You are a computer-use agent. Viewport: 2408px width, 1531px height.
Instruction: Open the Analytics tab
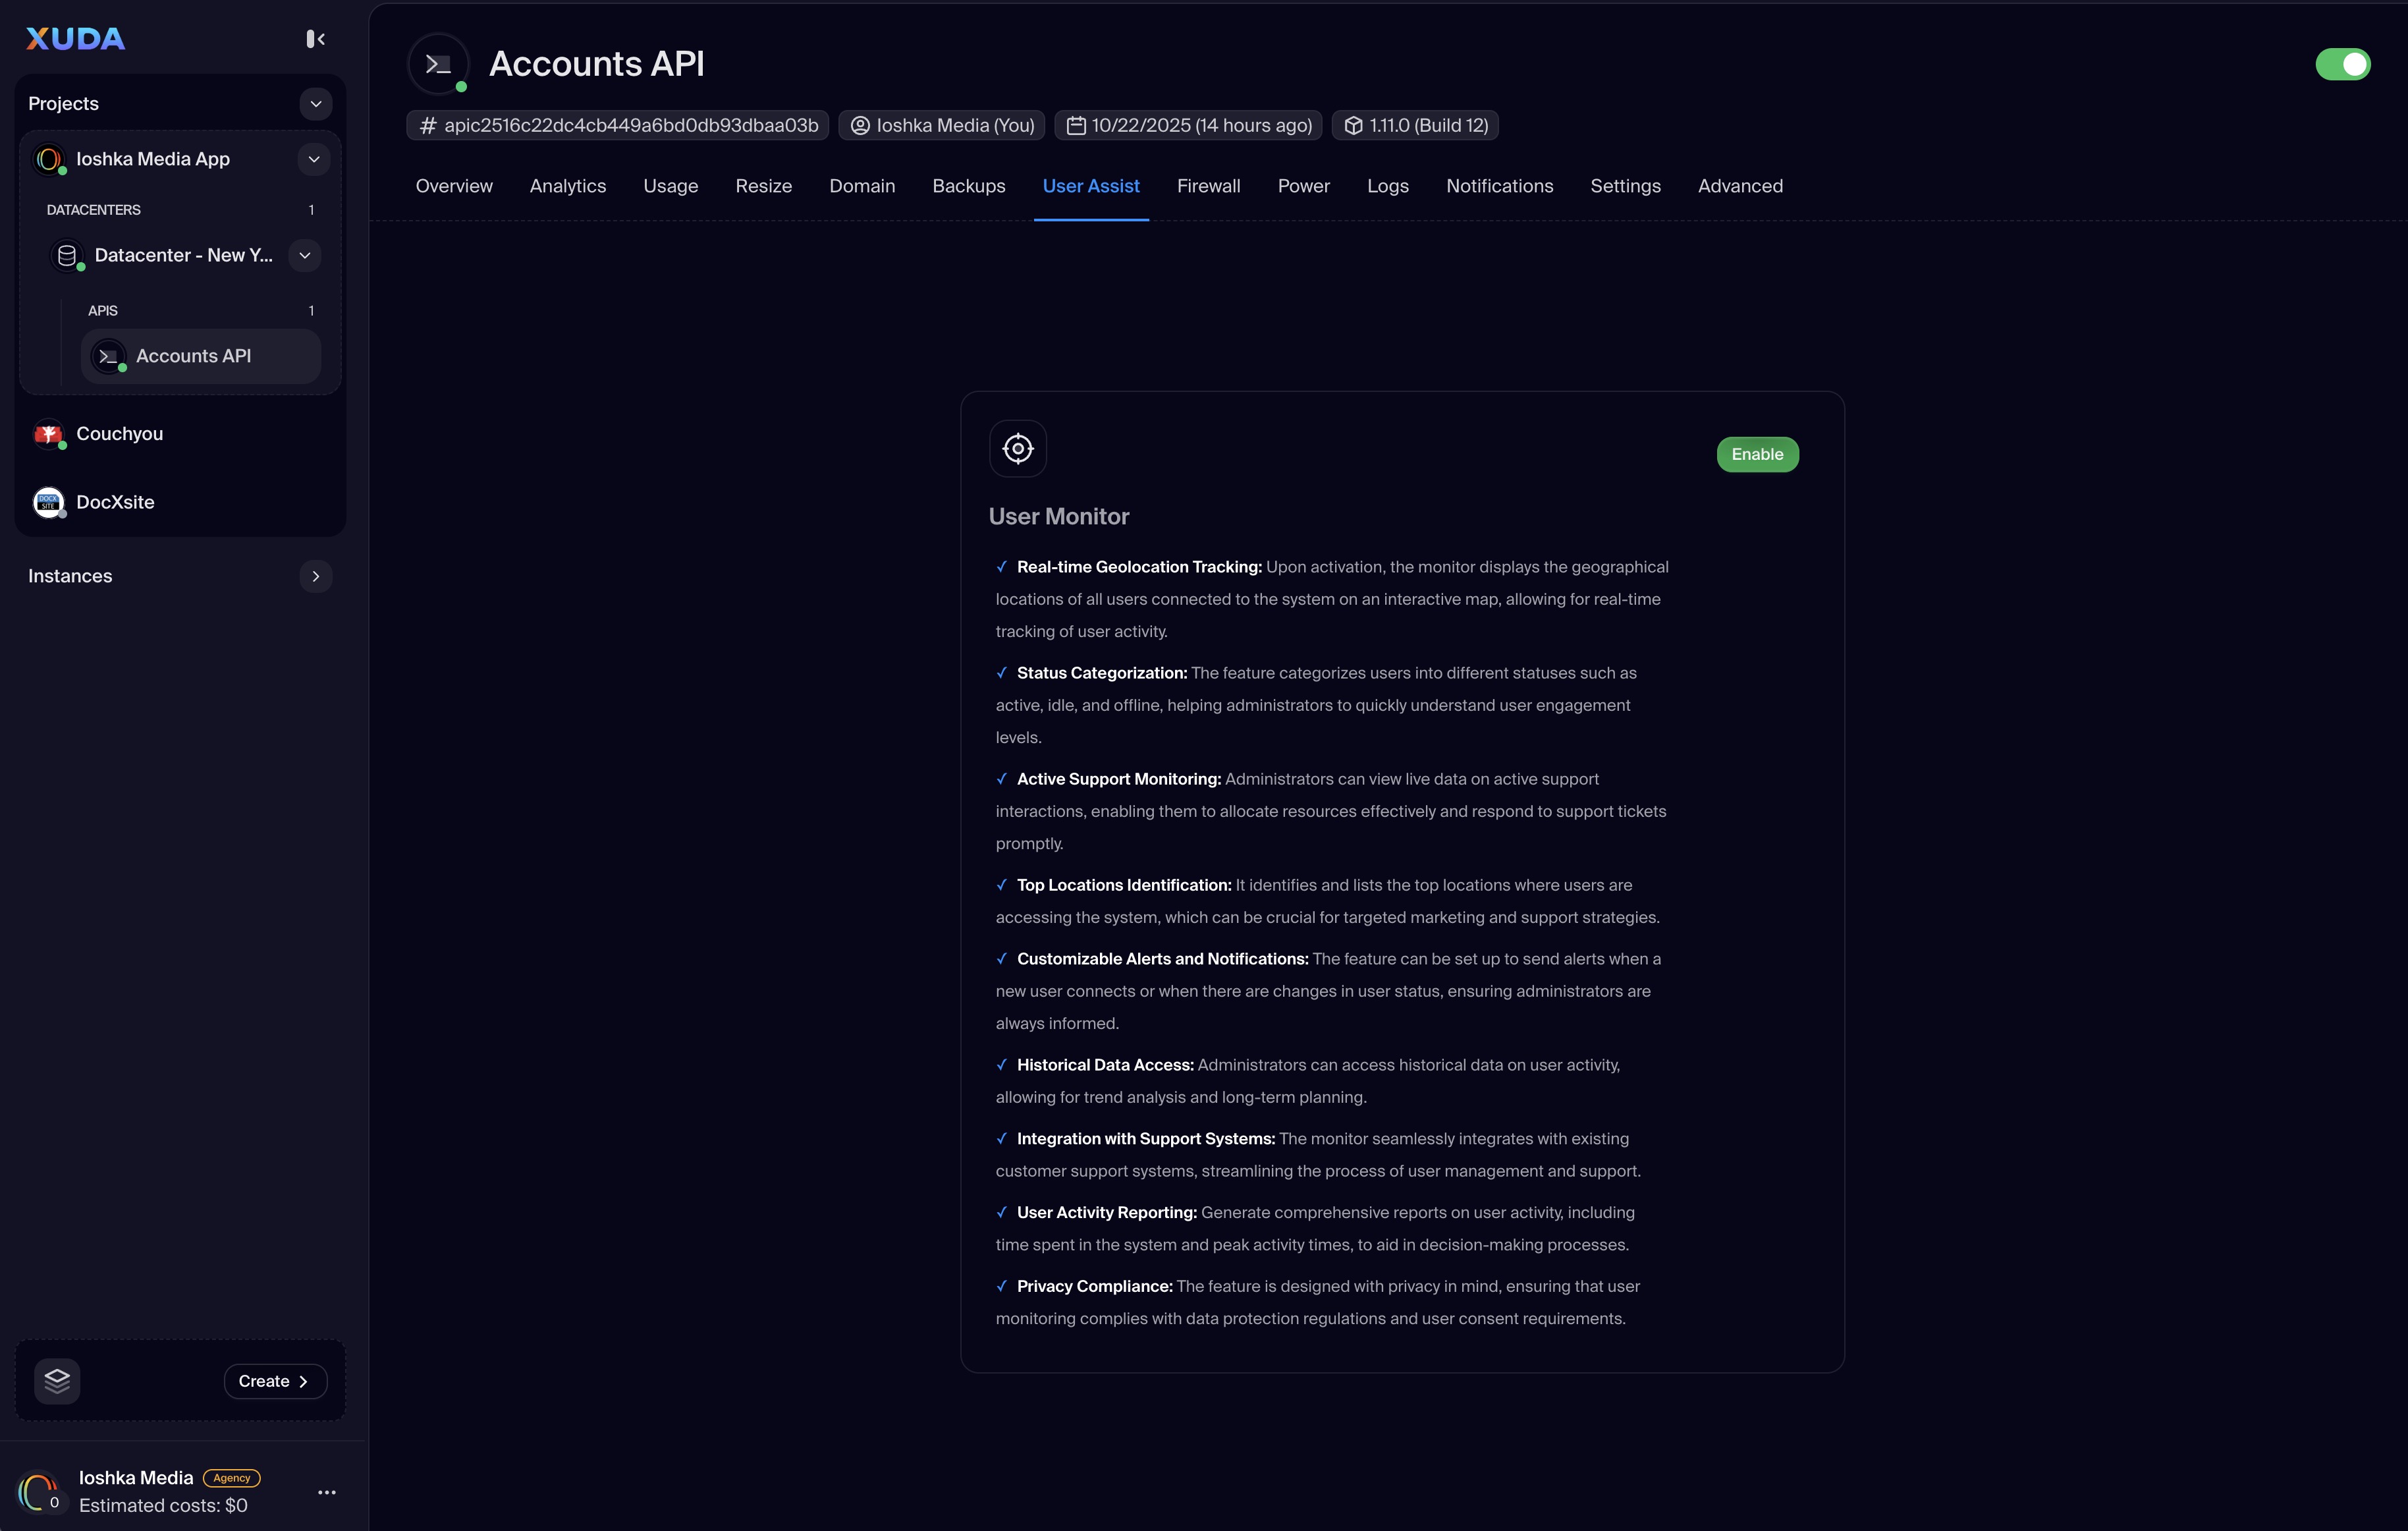coord(567,186)
